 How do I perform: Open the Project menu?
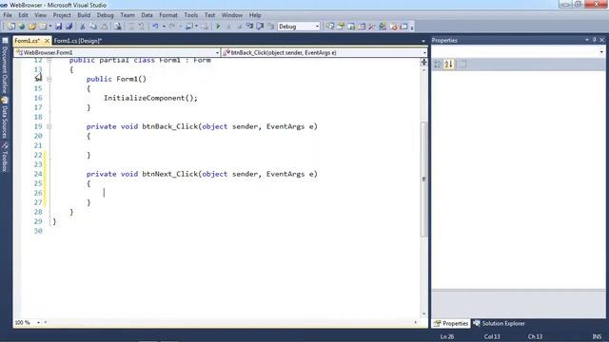pos(62,15)
